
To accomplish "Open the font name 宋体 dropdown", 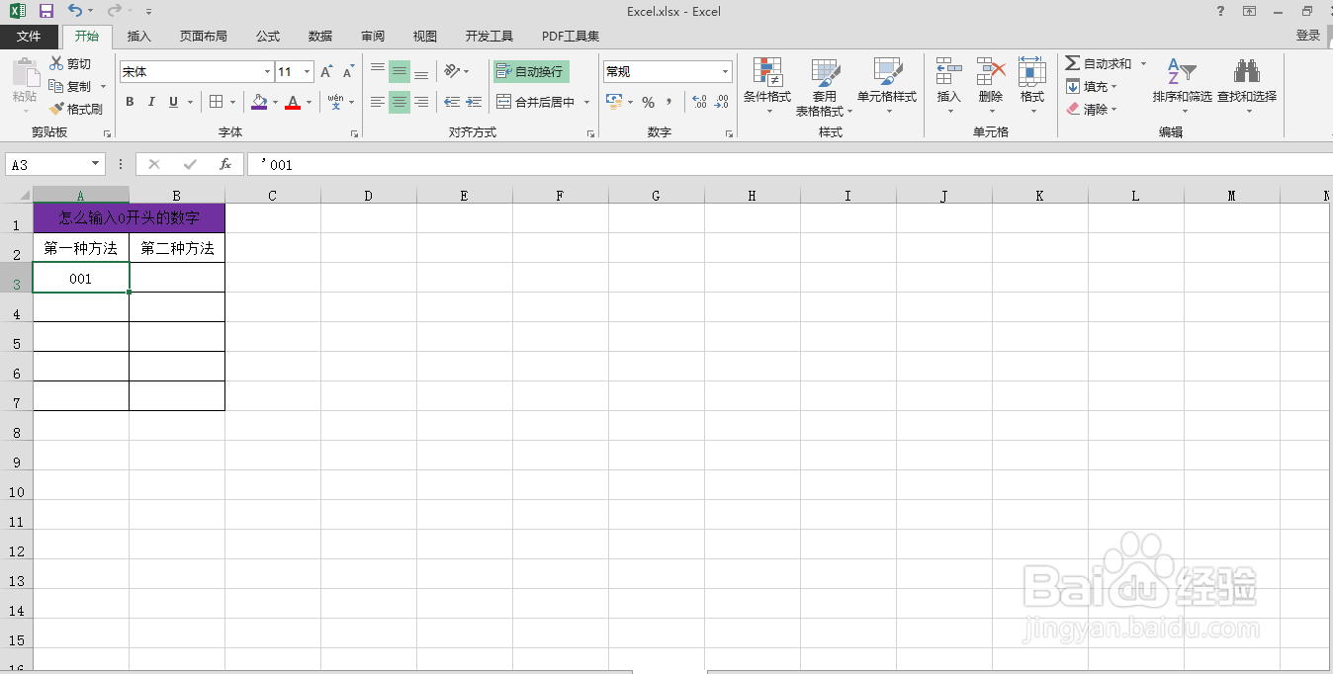I will click(267, 71).
